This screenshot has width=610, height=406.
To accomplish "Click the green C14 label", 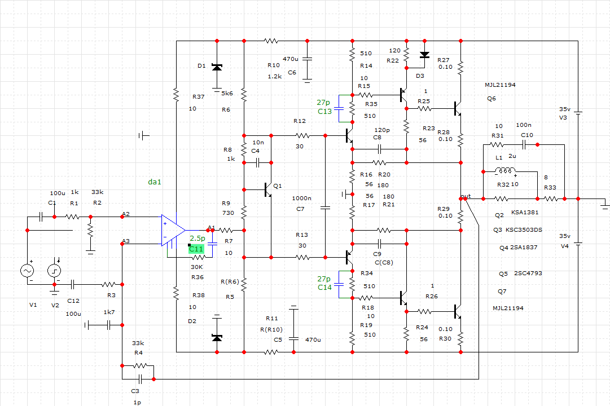I will [324, 288].
